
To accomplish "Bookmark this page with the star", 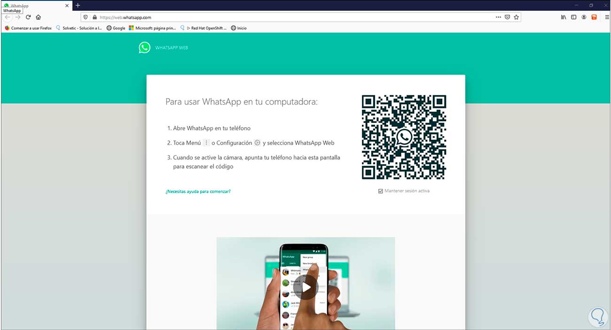I will (516, 17).
